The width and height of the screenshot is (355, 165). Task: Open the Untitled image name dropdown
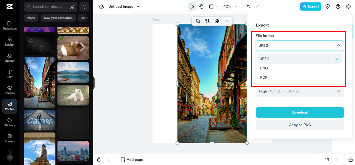pos(124,6)
